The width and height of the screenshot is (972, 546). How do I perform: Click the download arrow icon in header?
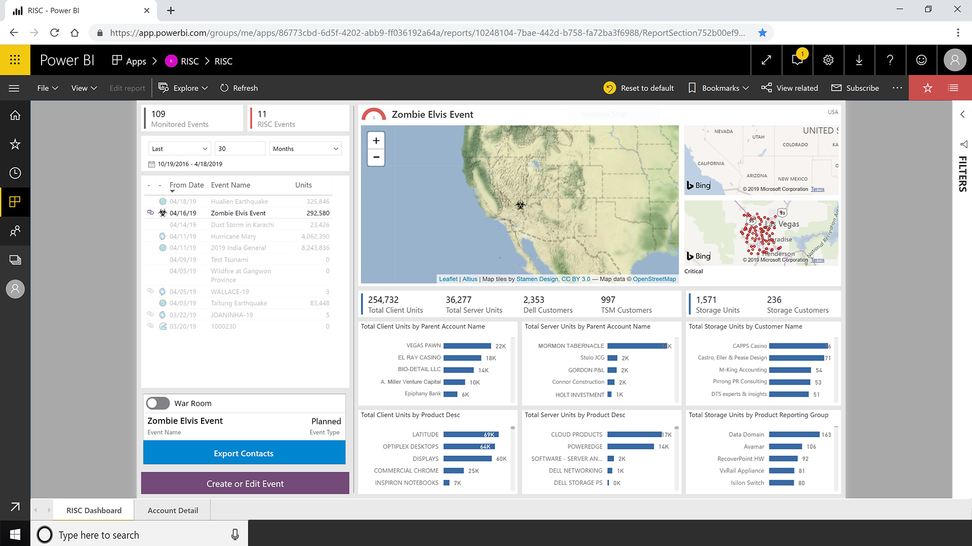coord(859,60)
